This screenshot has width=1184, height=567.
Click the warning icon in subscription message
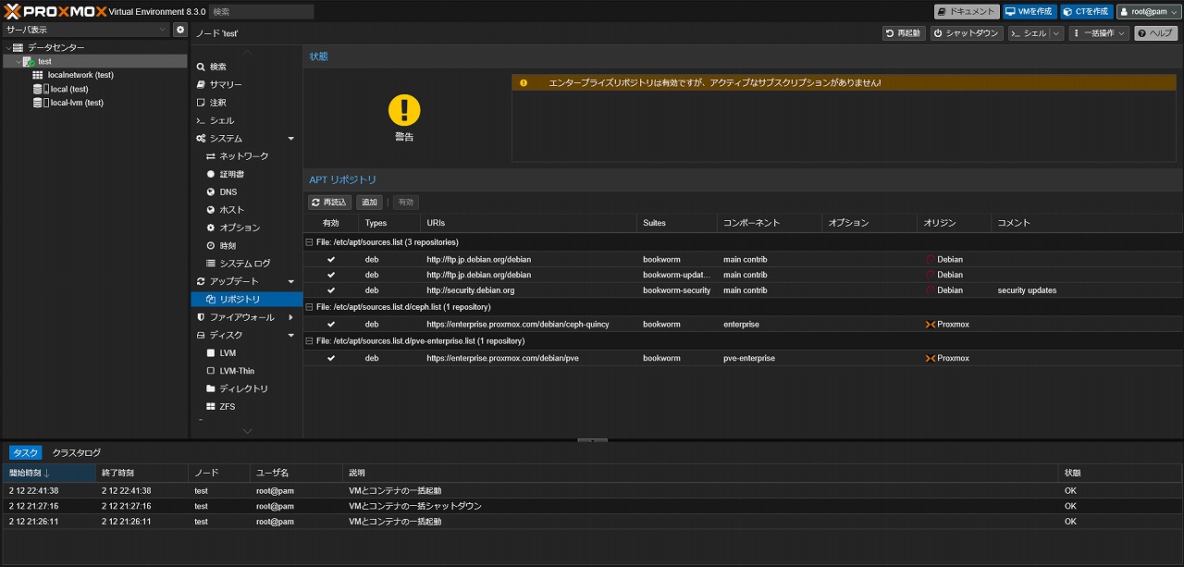(524, 83)
